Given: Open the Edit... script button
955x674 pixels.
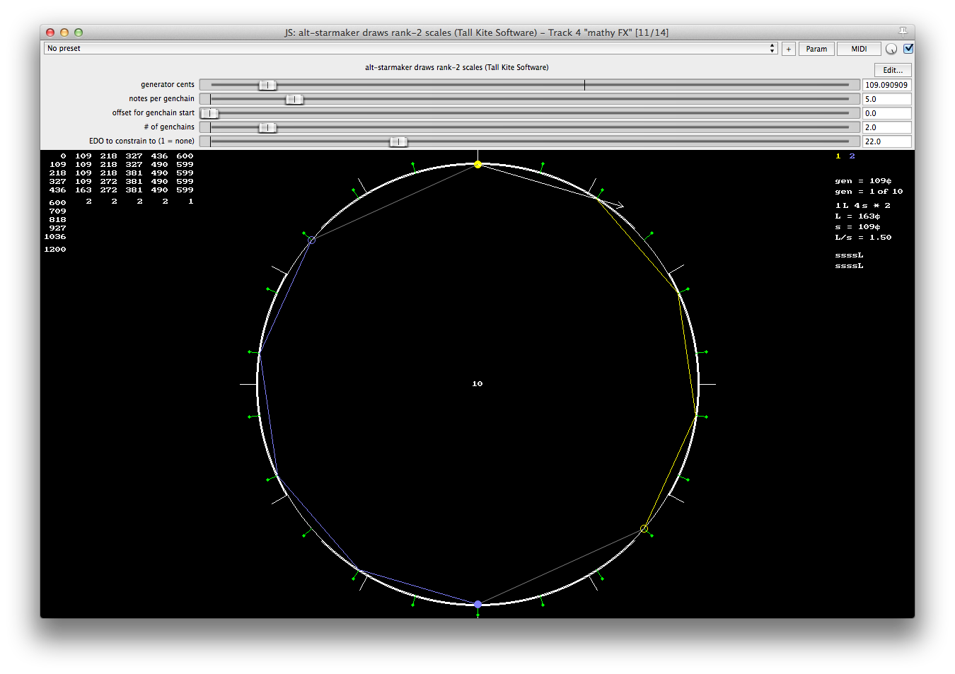Looking at the screenshot, I should [893, 70].
